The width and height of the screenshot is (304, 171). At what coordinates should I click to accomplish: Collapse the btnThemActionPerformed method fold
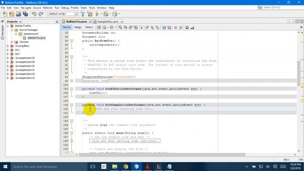72,105
